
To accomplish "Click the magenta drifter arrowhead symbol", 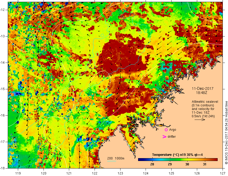I will tap(164, 137).
